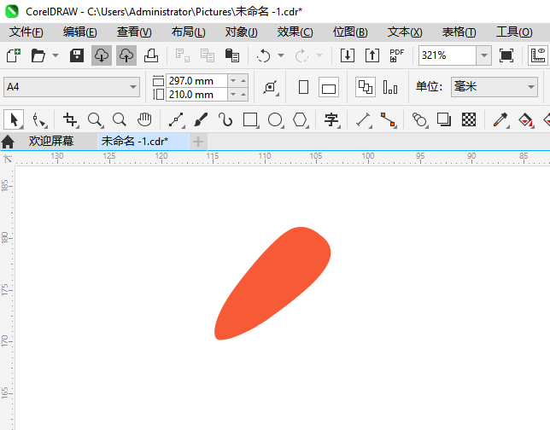Select the Crop tool
The width and height of the screenshot is (550, 430).
point(71,119)
